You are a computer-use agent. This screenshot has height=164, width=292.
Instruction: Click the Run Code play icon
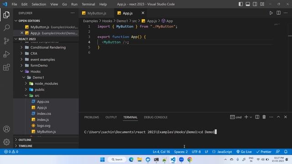click(x=271, y=13)
